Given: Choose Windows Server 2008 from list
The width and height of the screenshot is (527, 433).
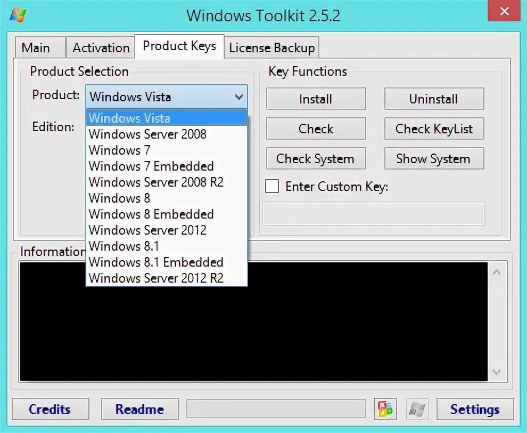Looking at the screenshot, I should pos(167,134).
